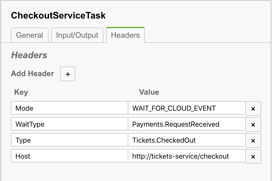Click the http://tickets-service/checkout value field

(x=187, y=156)
